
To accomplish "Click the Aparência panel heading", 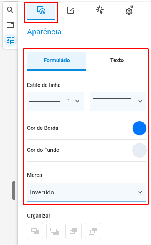I will 44,32.
